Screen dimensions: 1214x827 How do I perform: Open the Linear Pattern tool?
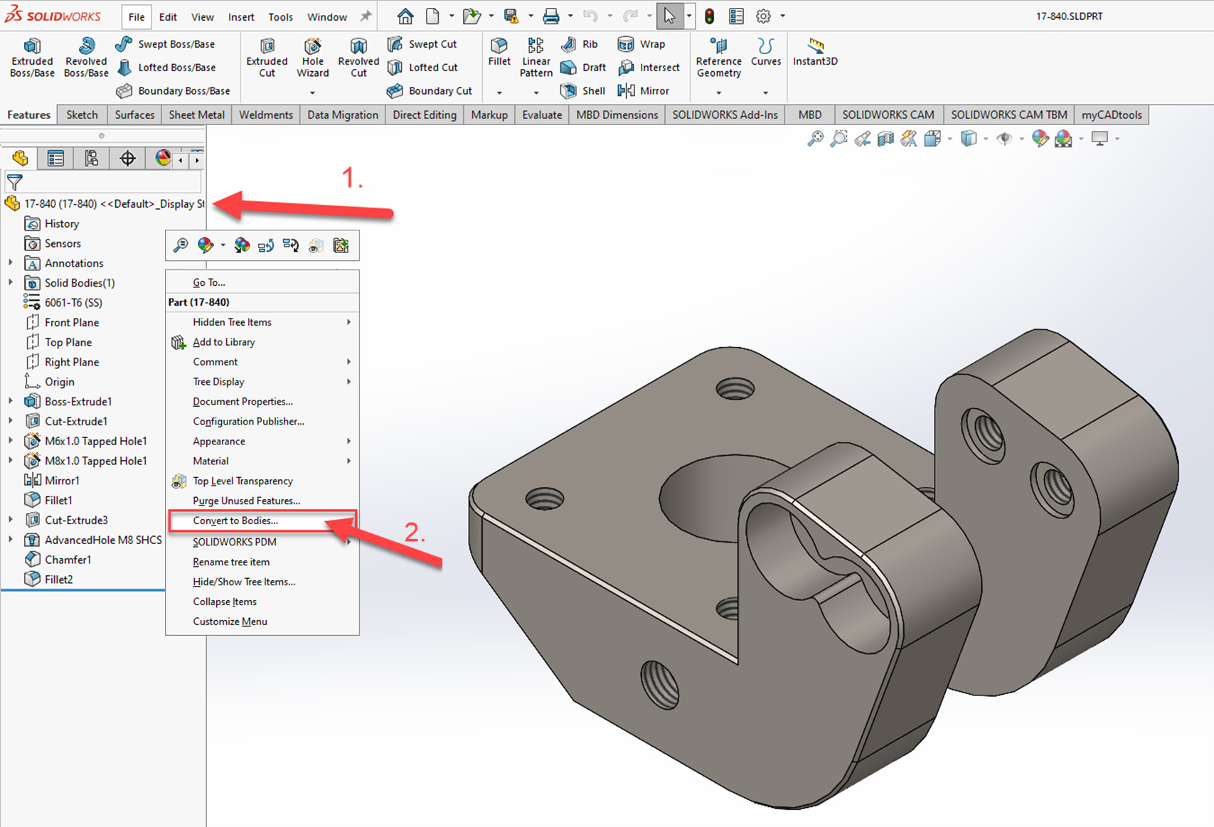click(536, 58)
